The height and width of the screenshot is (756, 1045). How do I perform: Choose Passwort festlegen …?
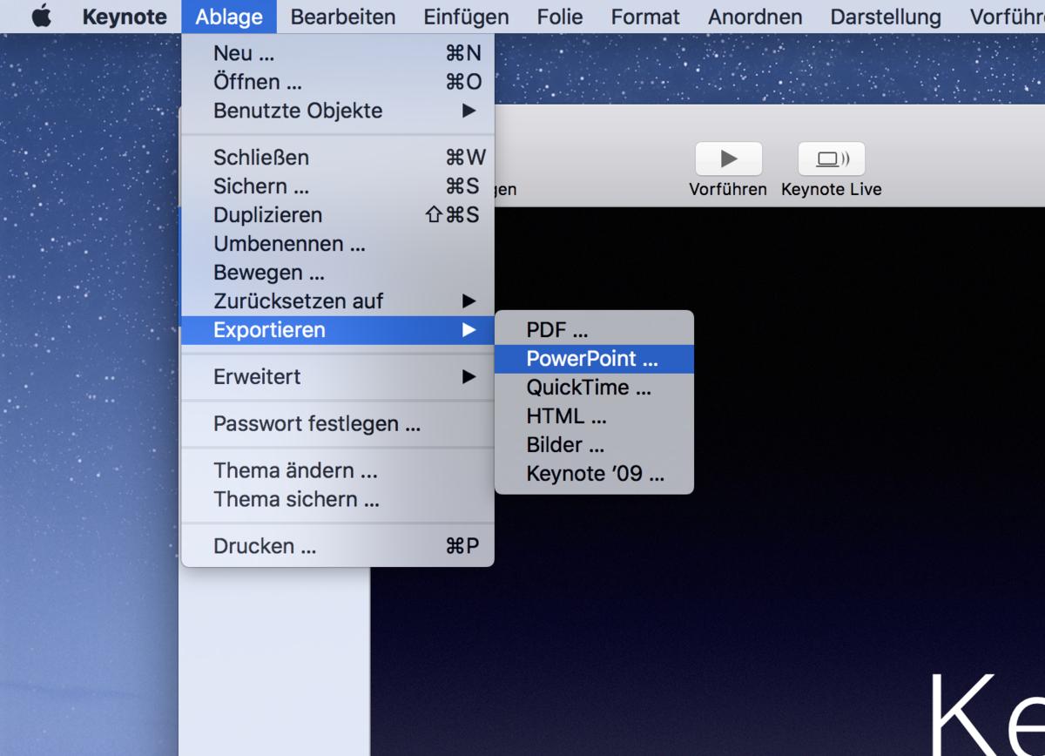pos(338,424)
